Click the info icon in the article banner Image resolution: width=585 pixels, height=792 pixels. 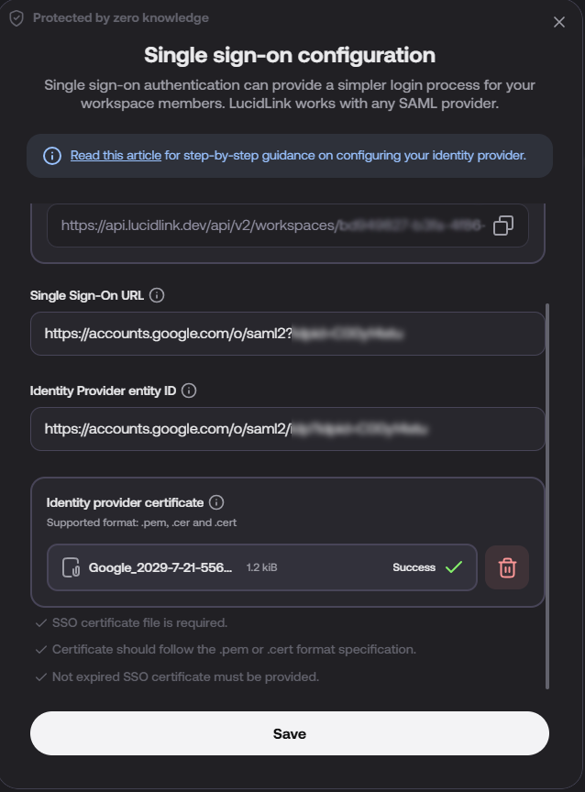(x=52, y=156)
